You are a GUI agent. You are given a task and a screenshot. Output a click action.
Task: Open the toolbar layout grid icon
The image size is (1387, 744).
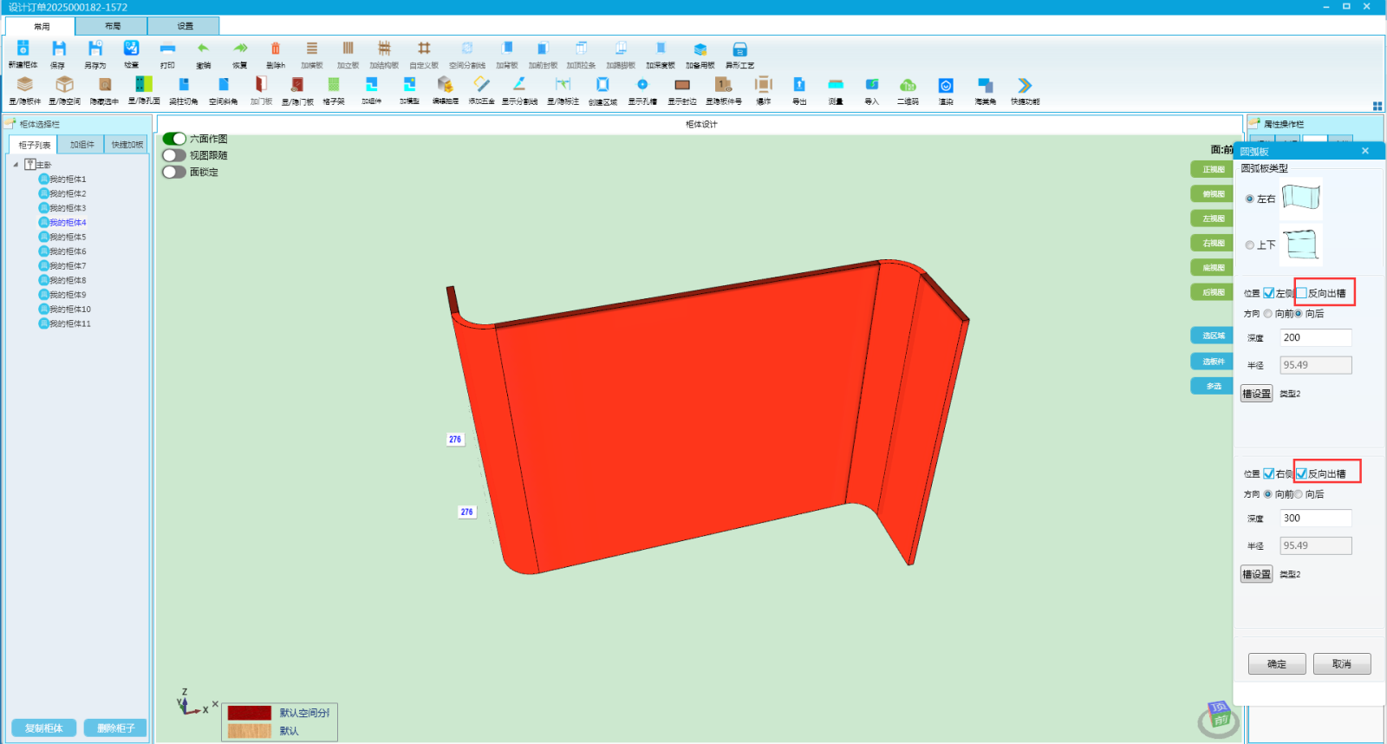tap(1377, 106)
